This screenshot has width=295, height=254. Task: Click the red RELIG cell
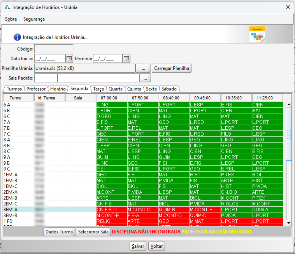pos(112,221)
